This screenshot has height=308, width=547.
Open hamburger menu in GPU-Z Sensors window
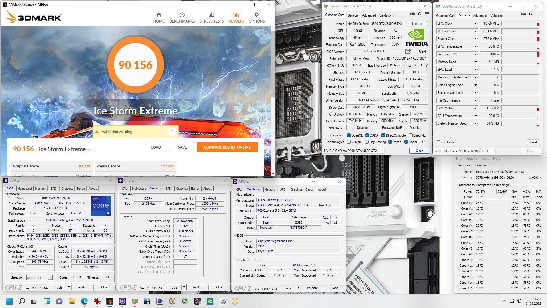tap(538, 14)
